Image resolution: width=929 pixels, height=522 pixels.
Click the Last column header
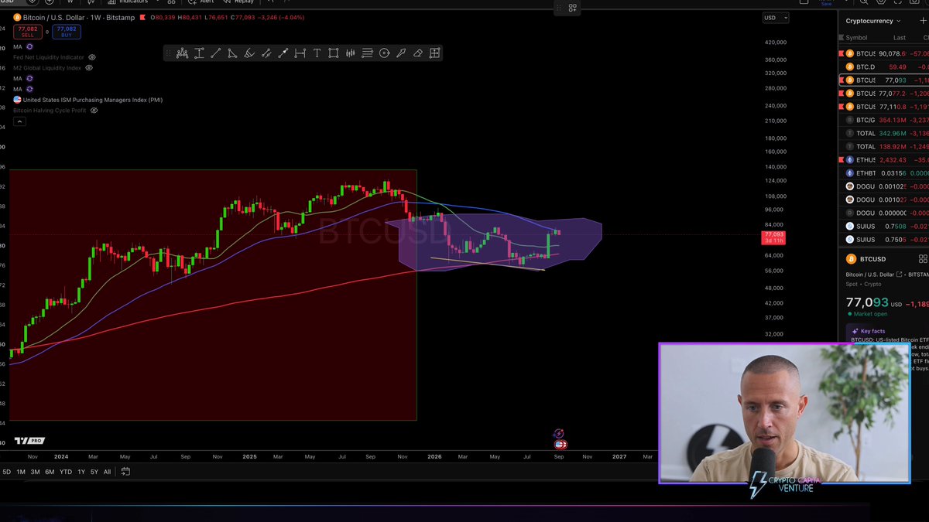coord(899,37)
